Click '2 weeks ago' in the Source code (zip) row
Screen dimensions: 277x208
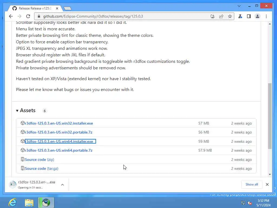tap(241, 160)
